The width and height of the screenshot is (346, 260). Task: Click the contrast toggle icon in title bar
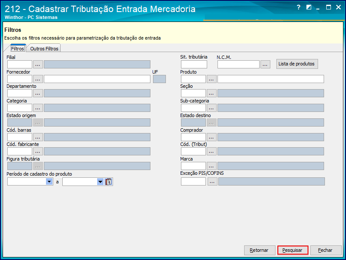[x=309, y=7]
